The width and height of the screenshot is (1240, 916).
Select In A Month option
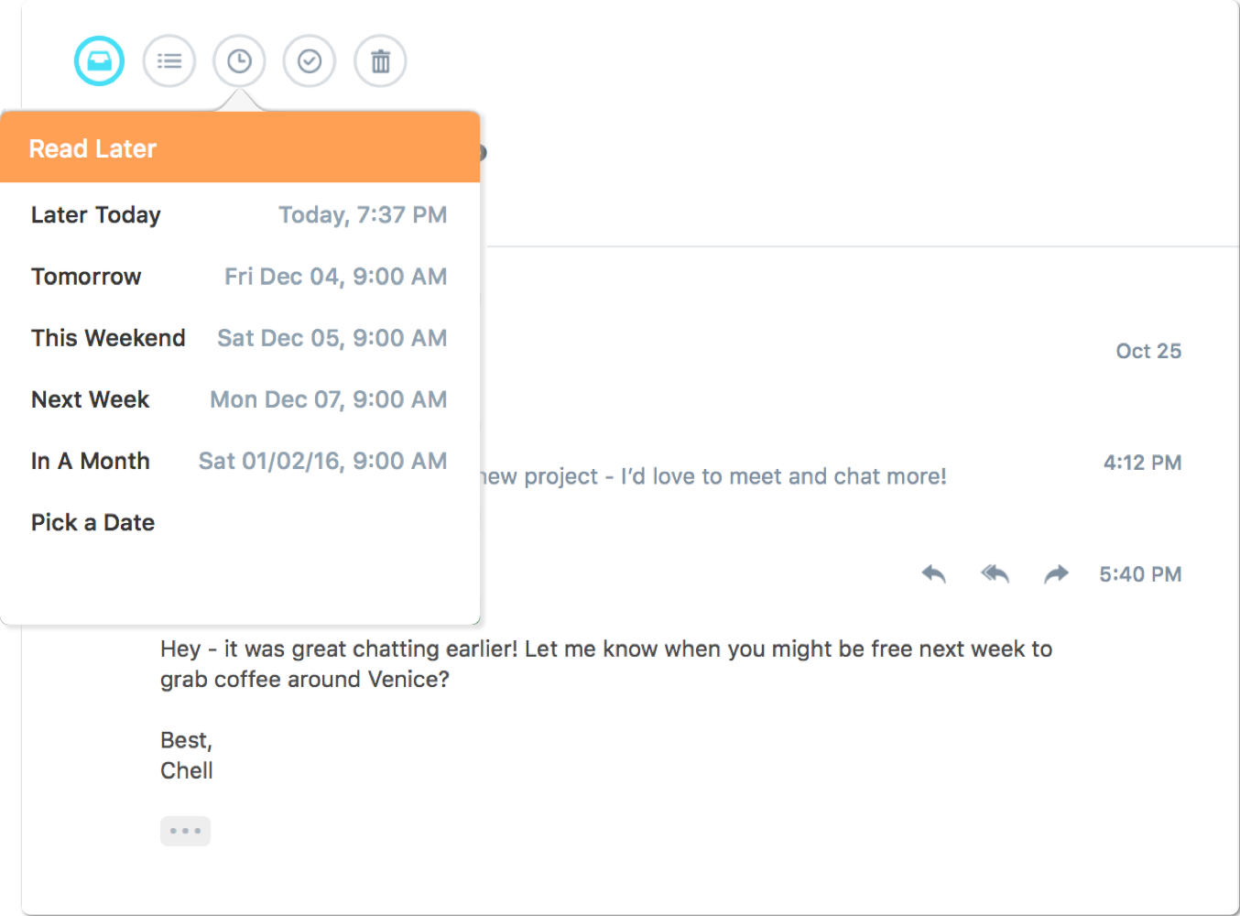point(239,461)
